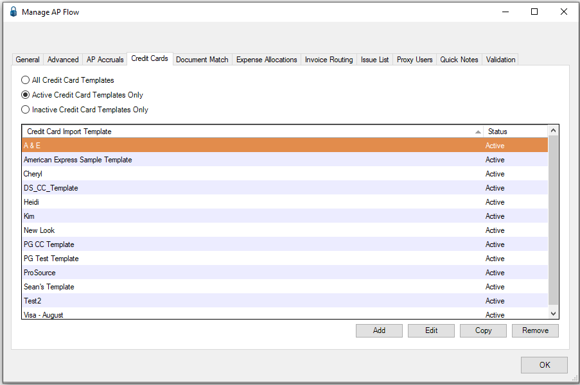Viewport: 580px width, 385px height.
Task: Select Sean's Template row
Action: pyautogui.click(x=285, y=287)
